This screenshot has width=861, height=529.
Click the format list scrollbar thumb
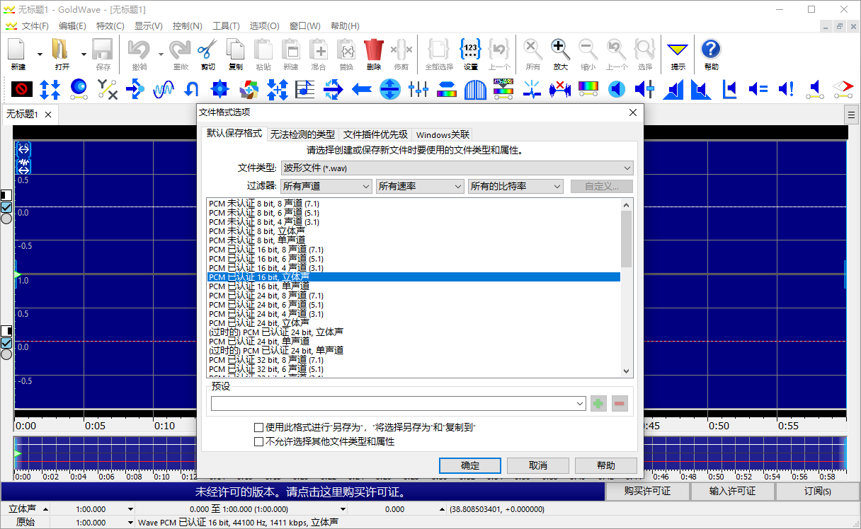click(626, 238)
